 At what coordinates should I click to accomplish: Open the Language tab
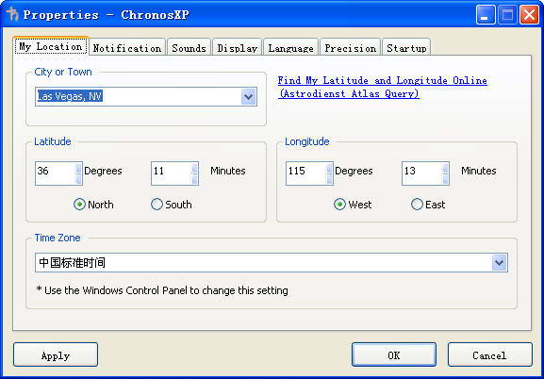pyautogui.click(x=290, y=47)
